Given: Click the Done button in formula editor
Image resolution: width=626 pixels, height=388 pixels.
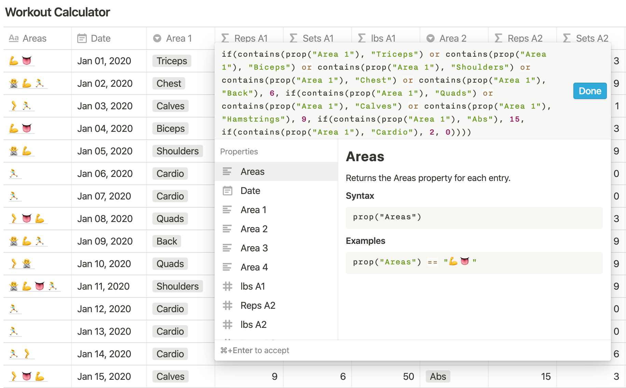Looking at the screenshot, I should pos(590,91).
